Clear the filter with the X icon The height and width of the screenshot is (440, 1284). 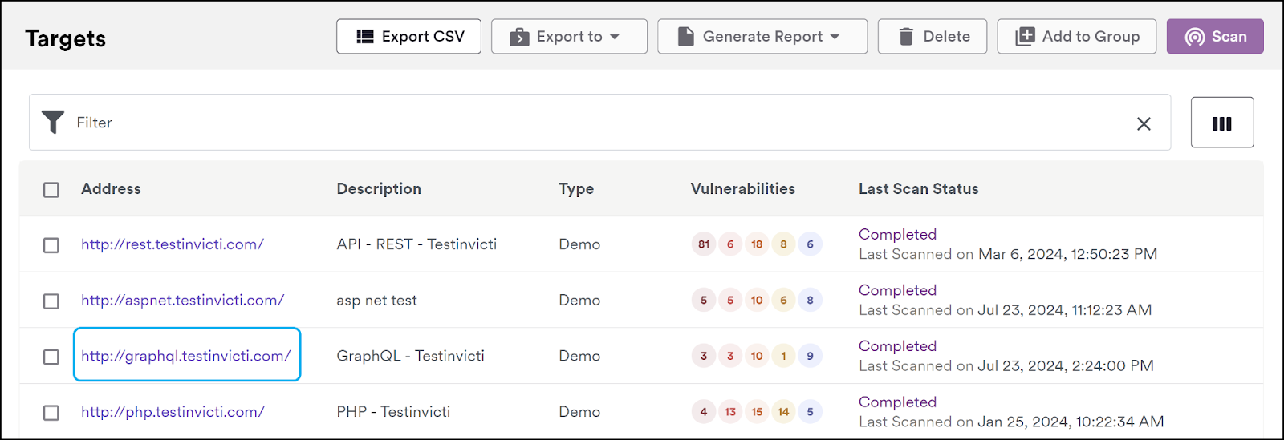click(x=1144, y=123)
